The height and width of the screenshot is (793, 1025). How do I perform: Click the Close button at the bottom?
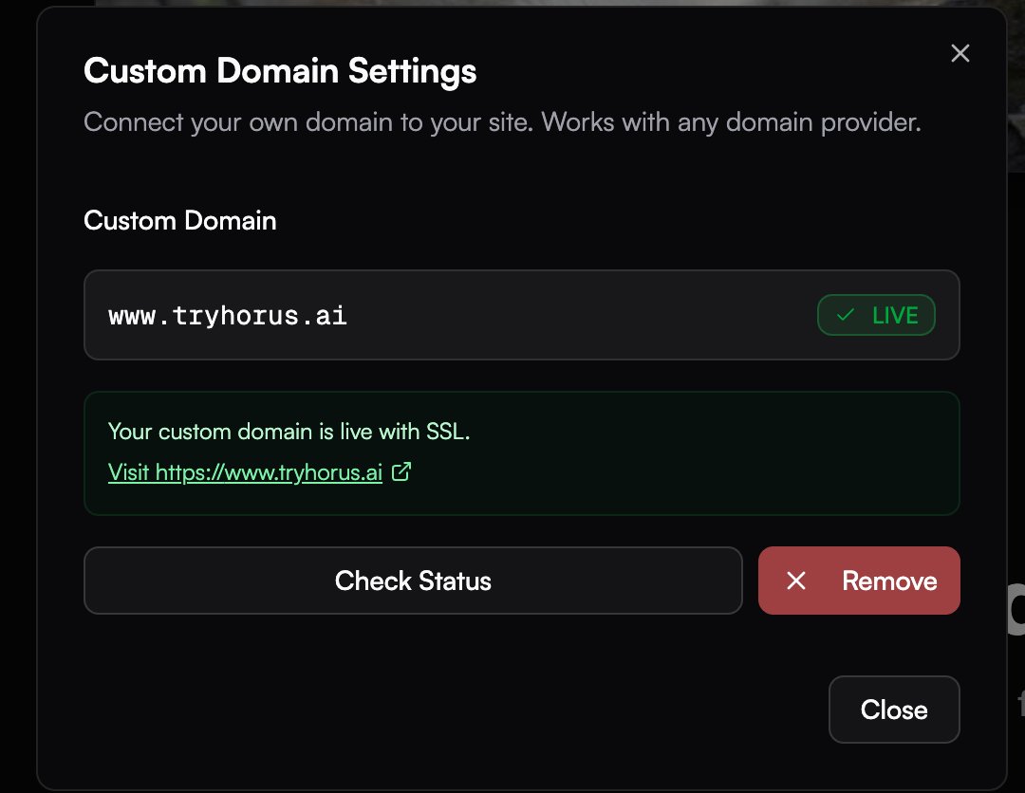pos(893,710)
